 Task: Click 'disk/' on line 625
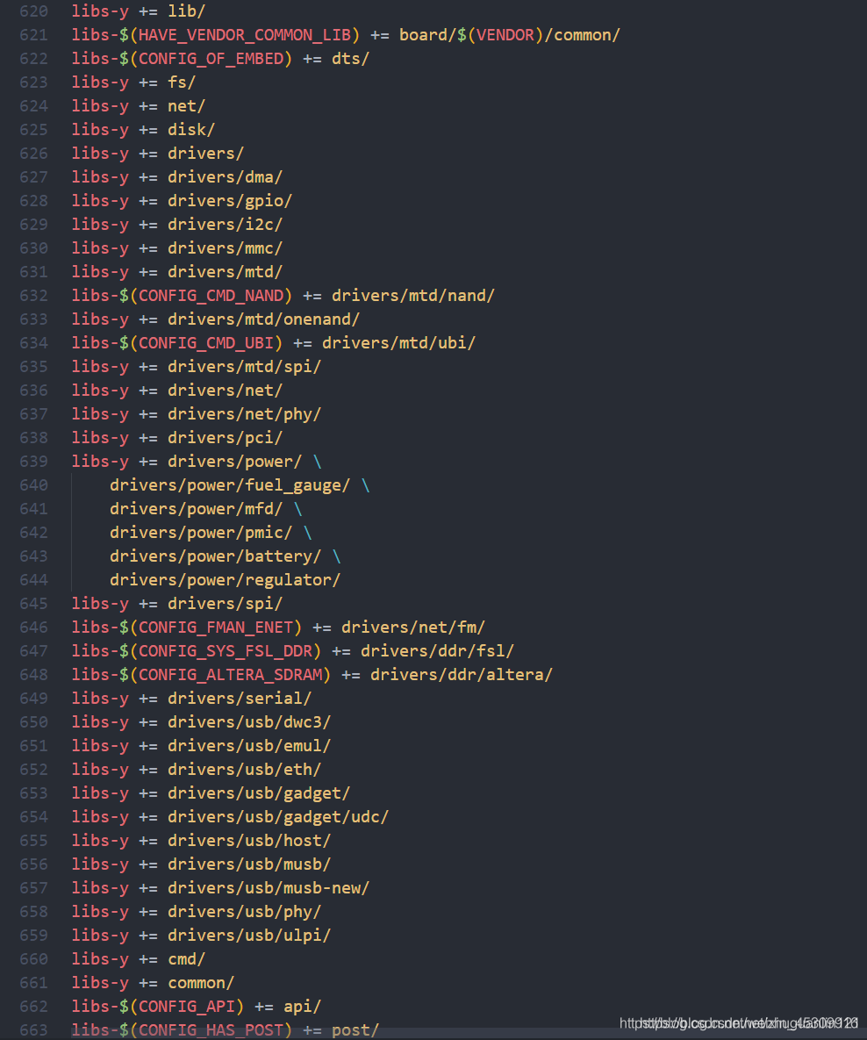(x=191, y=130)
